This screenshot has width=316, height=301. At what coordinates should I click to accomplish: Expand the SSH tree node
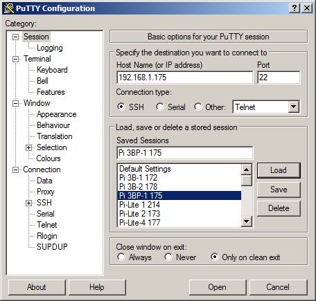point(28,203)
